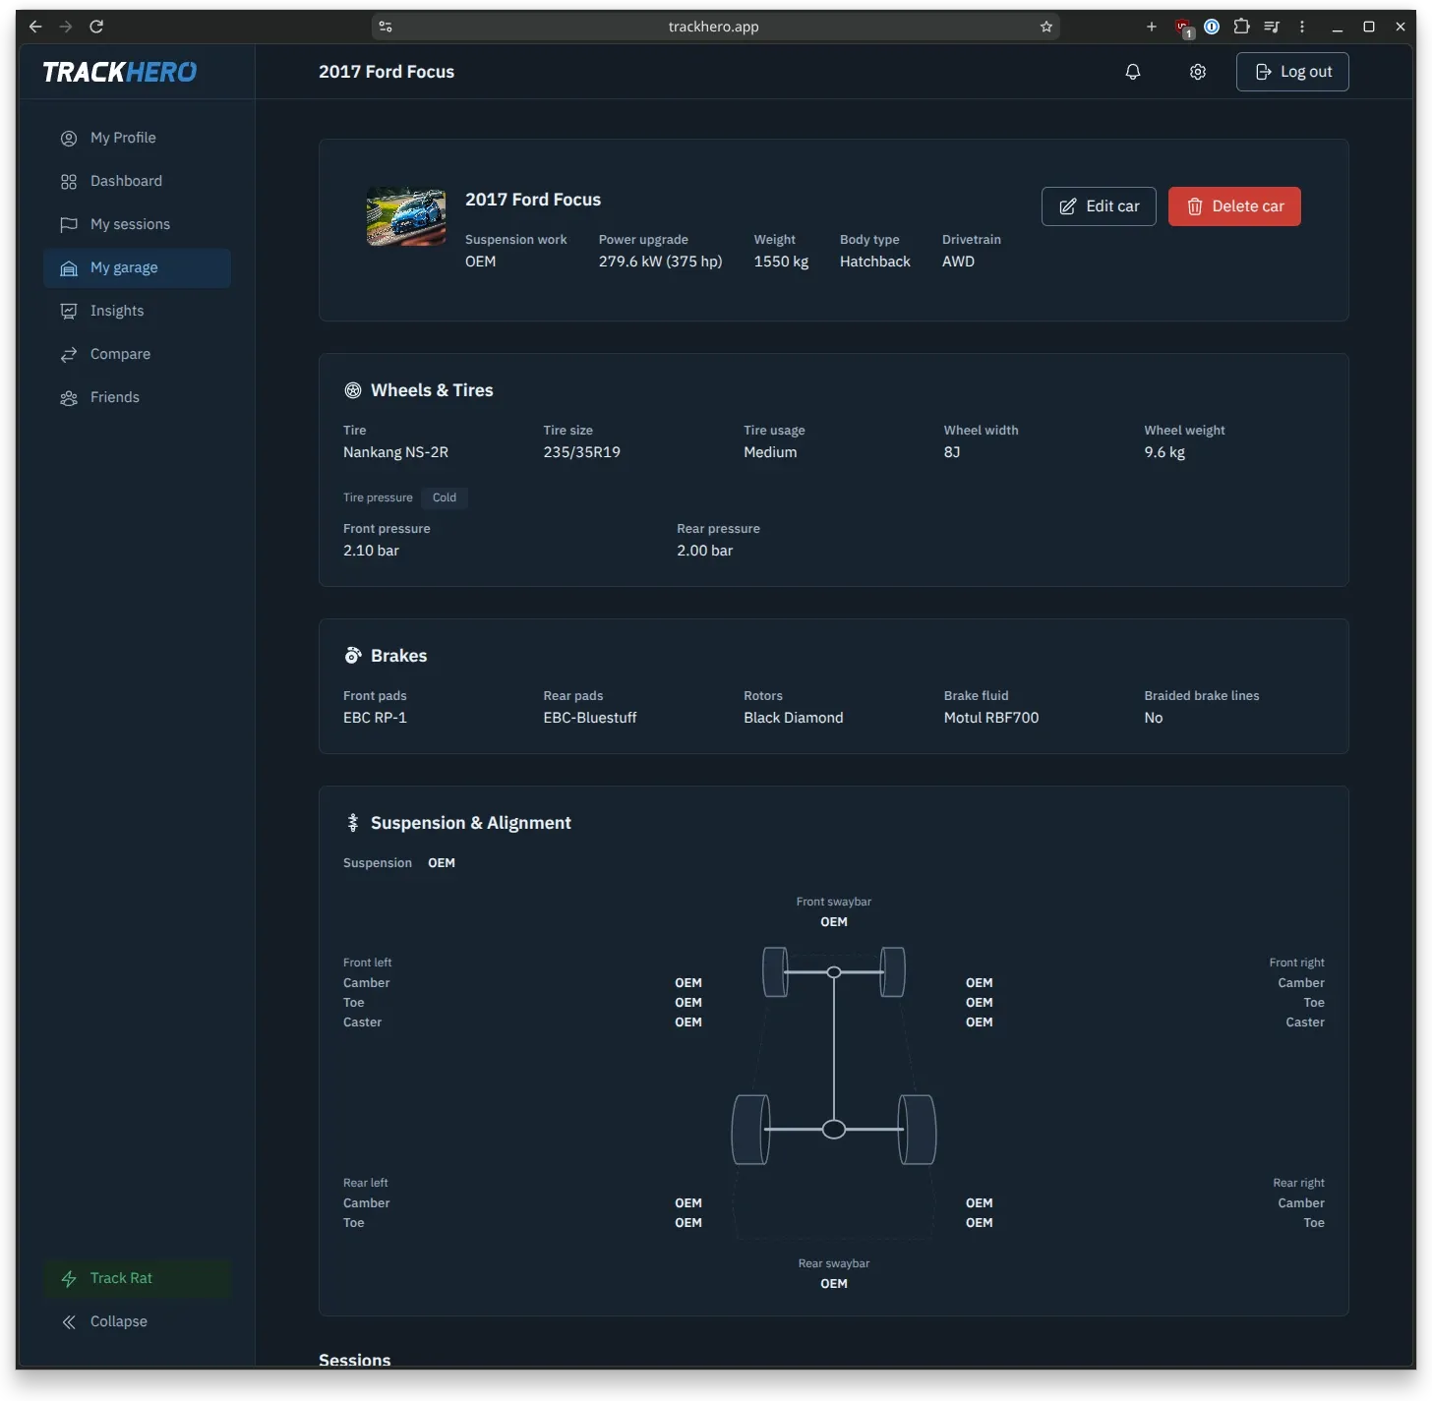
Task: Click the Cold tire pressure tag
Action: pyautogui.click(x=445, y=497)
